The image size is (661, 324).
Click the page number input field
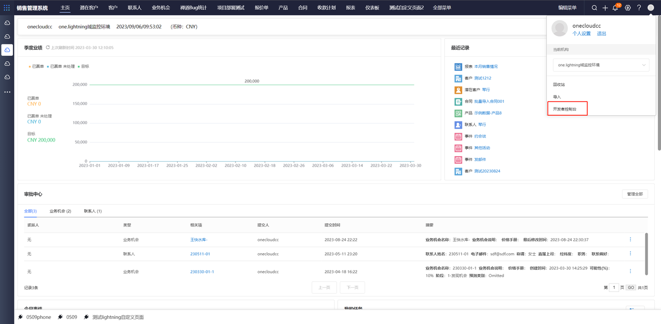(614, 287)
